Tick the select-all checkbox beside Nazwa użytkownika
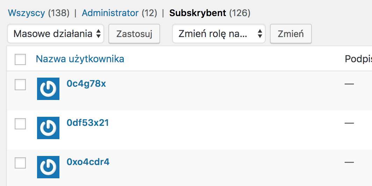This screenshot has width=372, height=186. point(20,59)
